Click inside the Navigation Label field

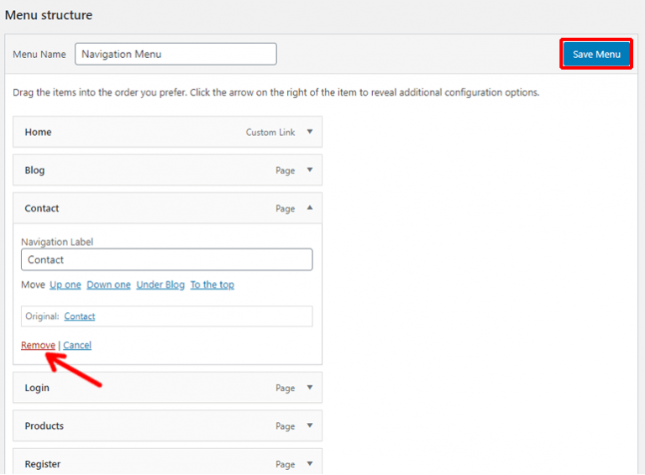tap(166, 259)
